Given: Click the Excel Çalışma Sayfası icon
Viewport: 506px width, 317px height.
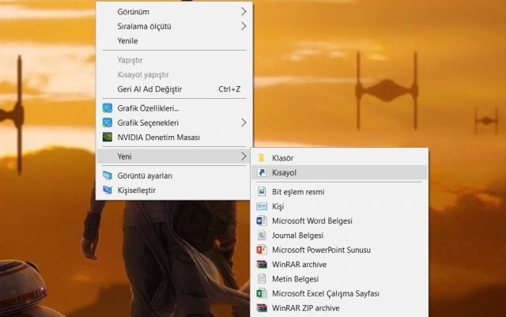Looking at the screenshot, I should [x=262, y=293].
